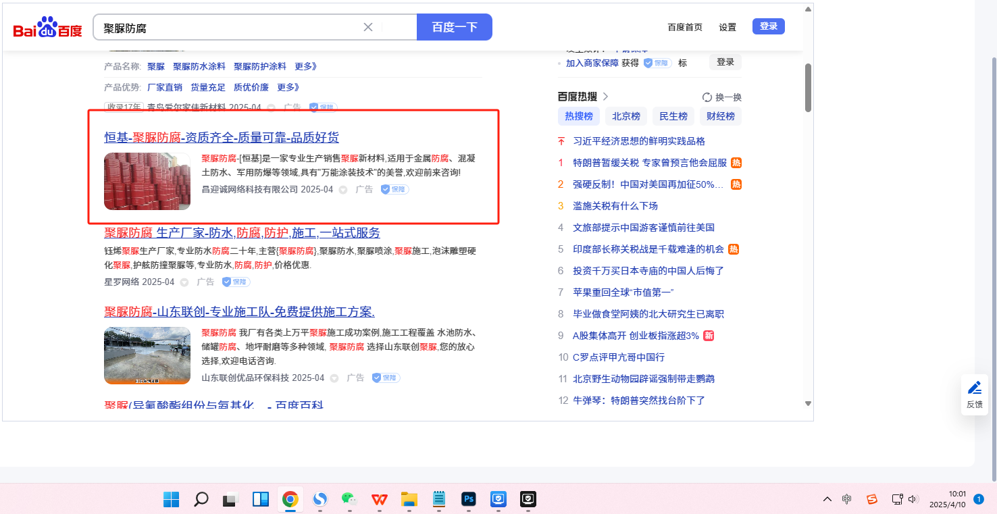Switch to the 北京榜 tab
Viewport: 997px width, 514px height.
[625, 116]
